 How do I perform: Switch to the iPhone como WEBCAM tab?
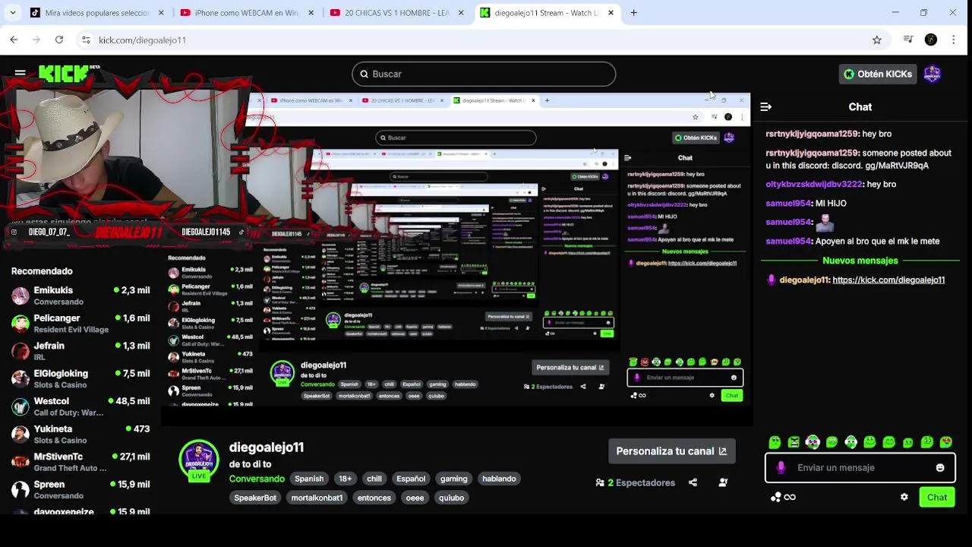pyautogui.click(x=246, y=12)
